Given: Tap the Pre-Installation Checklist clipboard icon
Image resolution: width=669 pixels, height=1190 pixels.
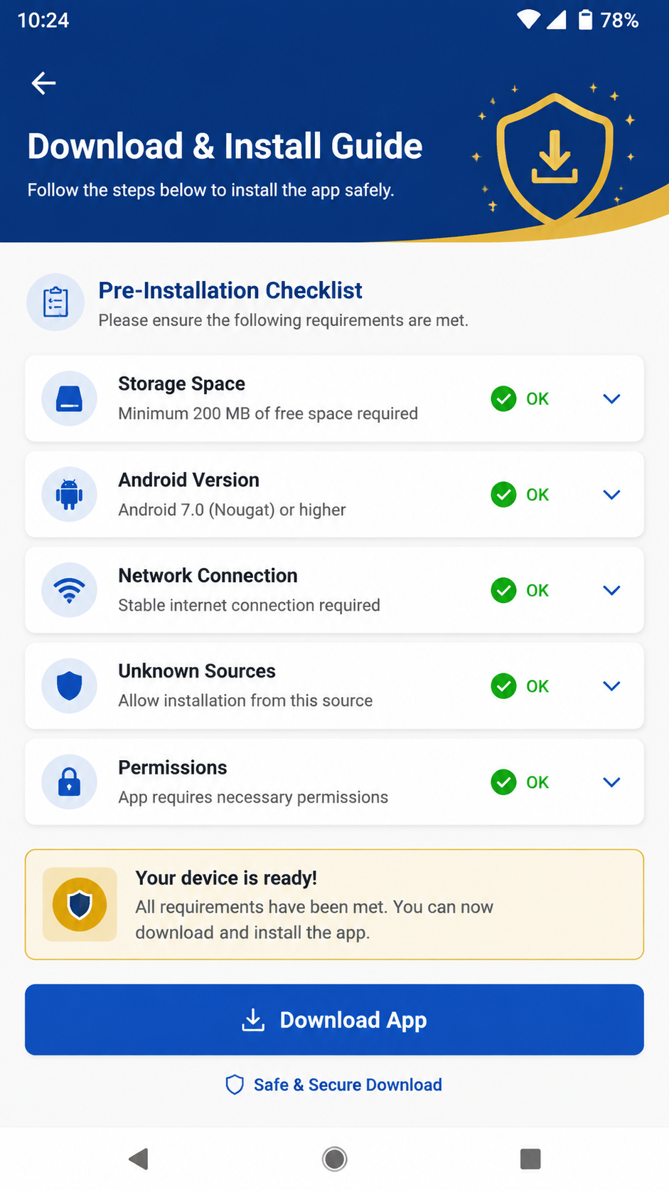Looking at the screenshot, I should 55,302.
